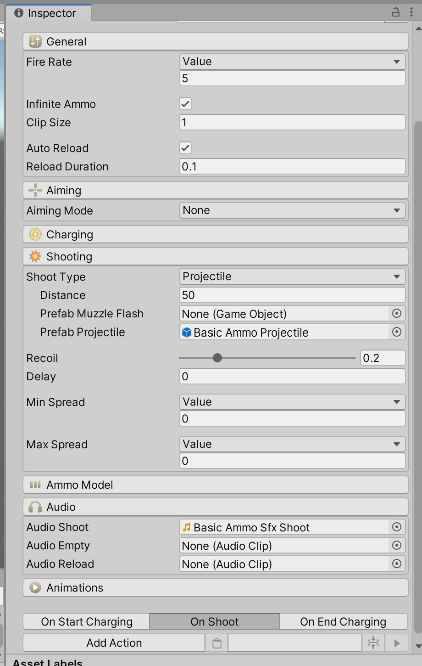Uncheck the Auto Reload checkbox
Screen dimensions: 422x666
(x=185, y=148)
